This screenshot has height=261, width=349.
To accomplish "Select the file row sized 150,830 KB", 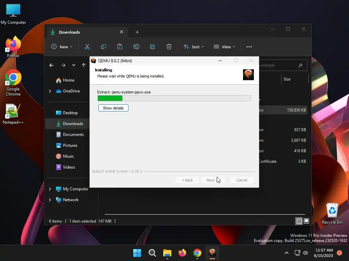I will [x=283, y=110].
